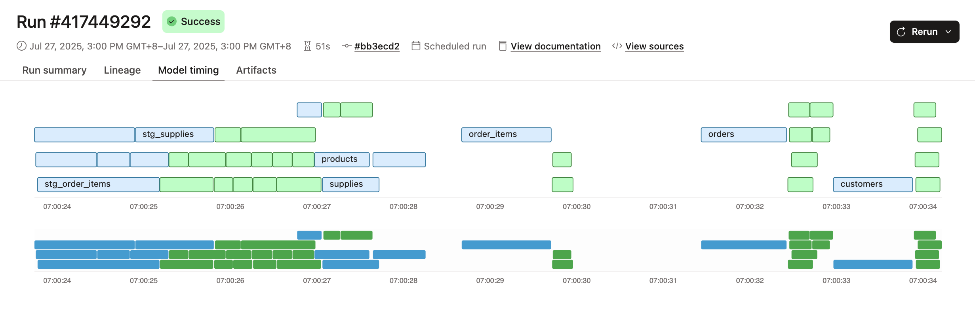975x315 pixels.
Task: Click the calendar icon beside Scheduled run
Action: click(x=416, y=46)
